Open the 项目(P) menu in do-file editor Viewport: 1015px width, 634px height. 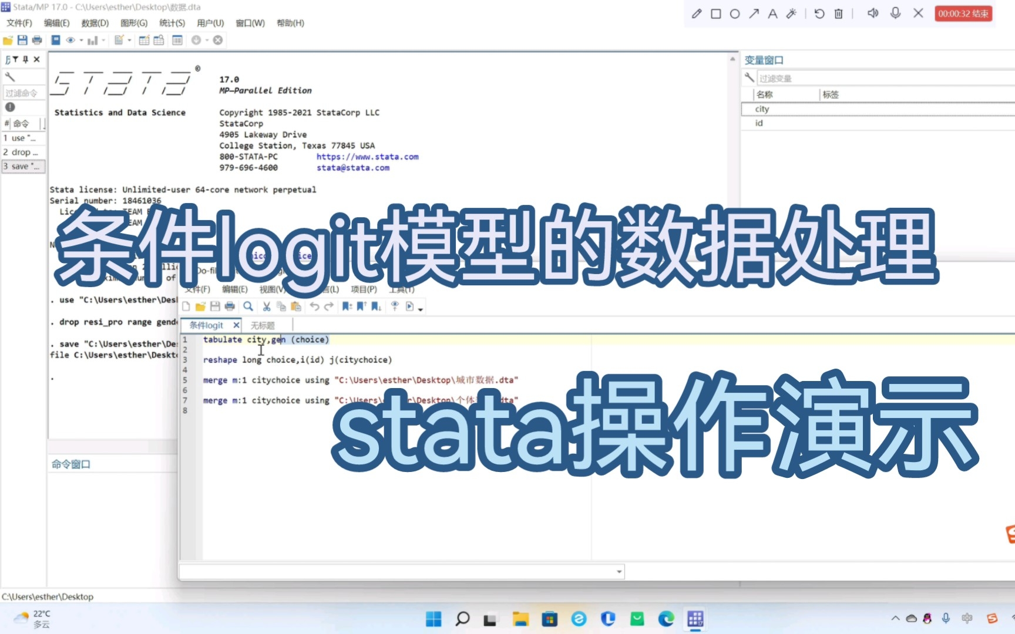point(364,289)
